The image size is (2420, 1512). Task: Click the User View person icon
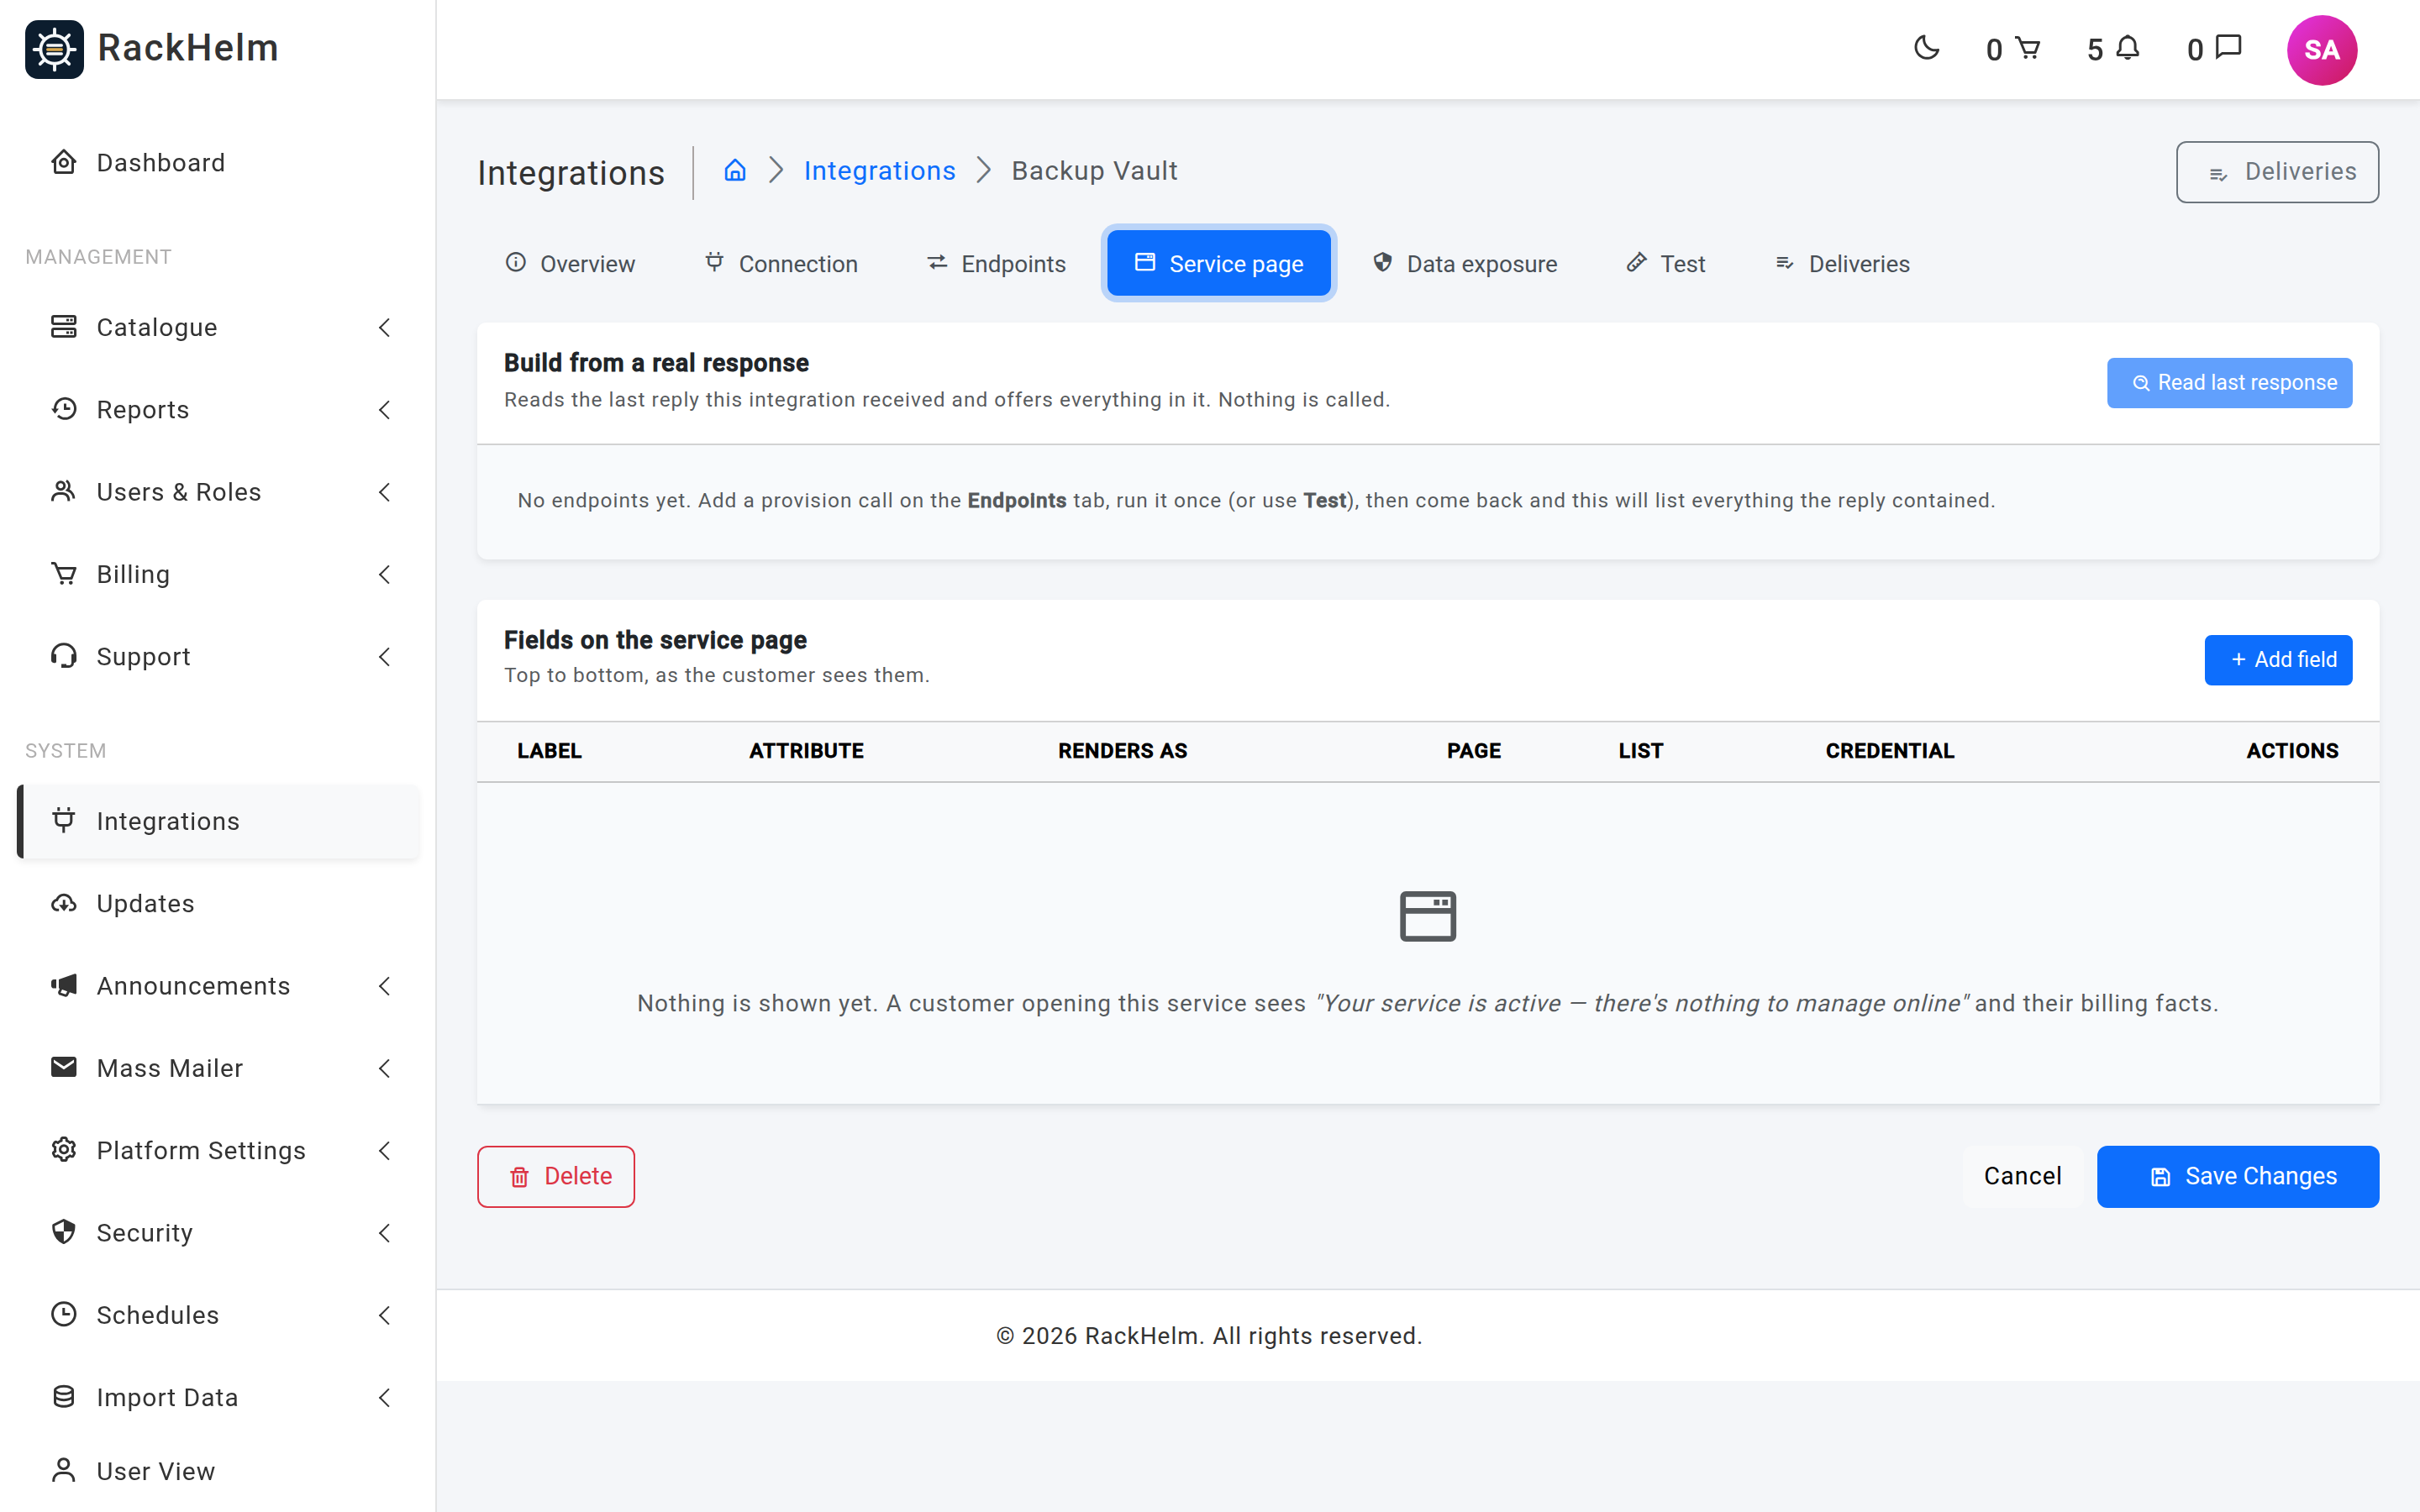64,1470
